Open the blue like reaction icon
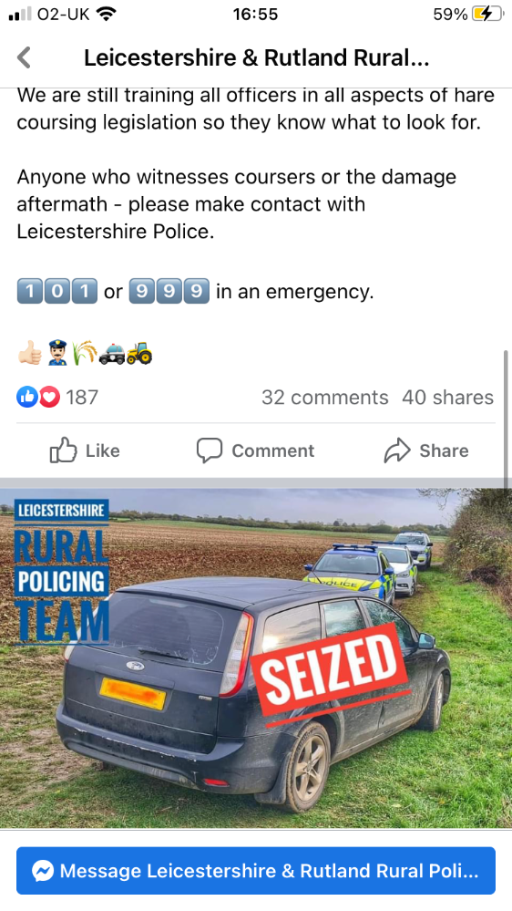The height and width of the screenshot is (911, 512). [x=26, y=397]
